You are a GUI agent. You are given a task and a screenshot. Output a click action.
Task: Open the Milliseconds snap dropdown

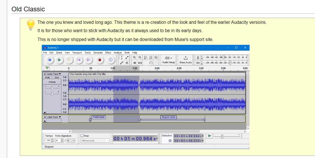click(x=95, y=141)
